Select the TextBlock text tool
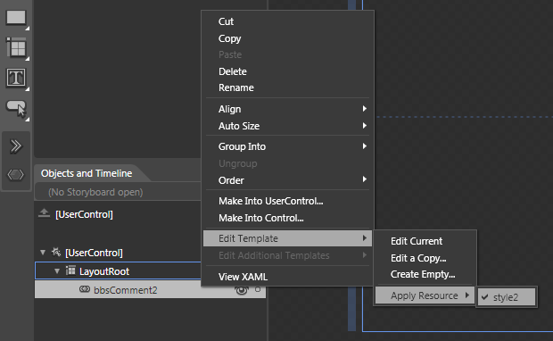This screenshot has height=341, width=553. [x=16, y=78]
